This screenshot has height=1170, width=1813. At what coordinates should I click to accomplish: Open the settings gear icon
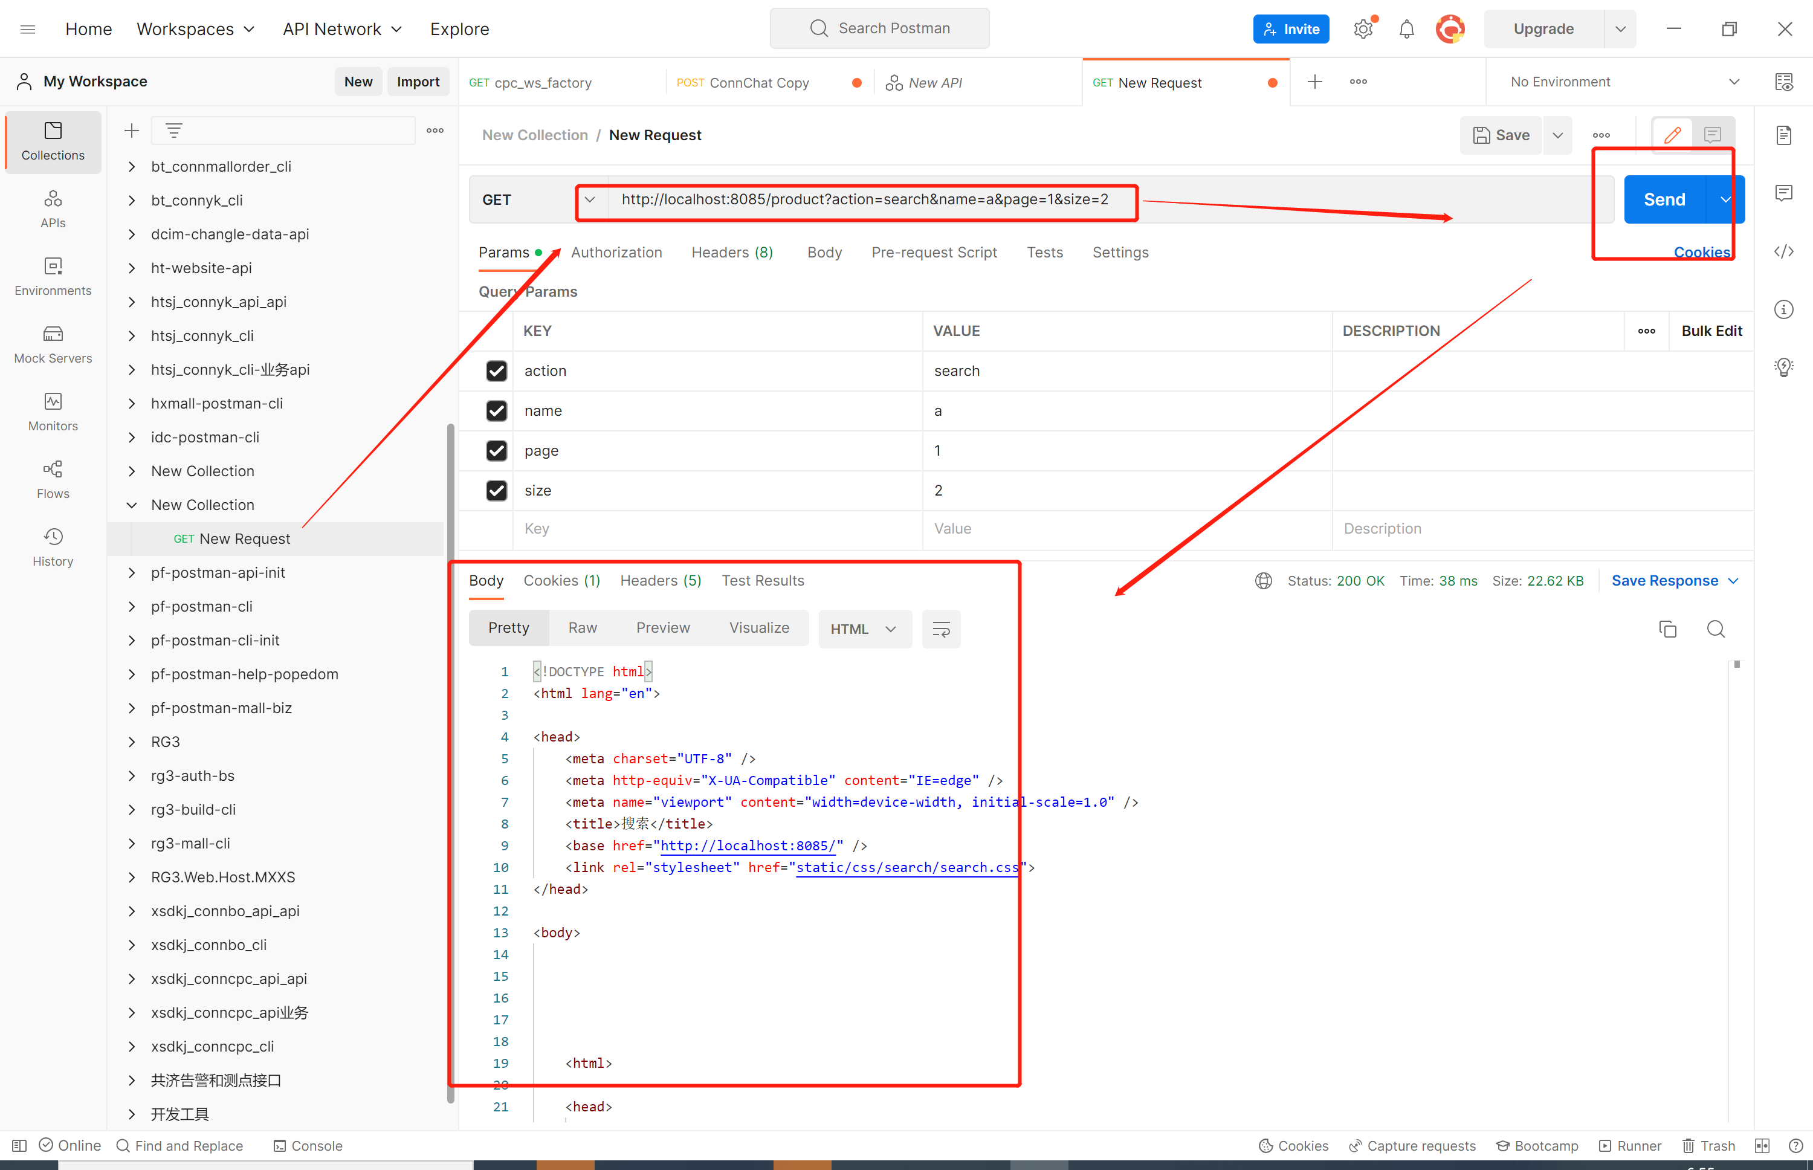pos(1363,29)
